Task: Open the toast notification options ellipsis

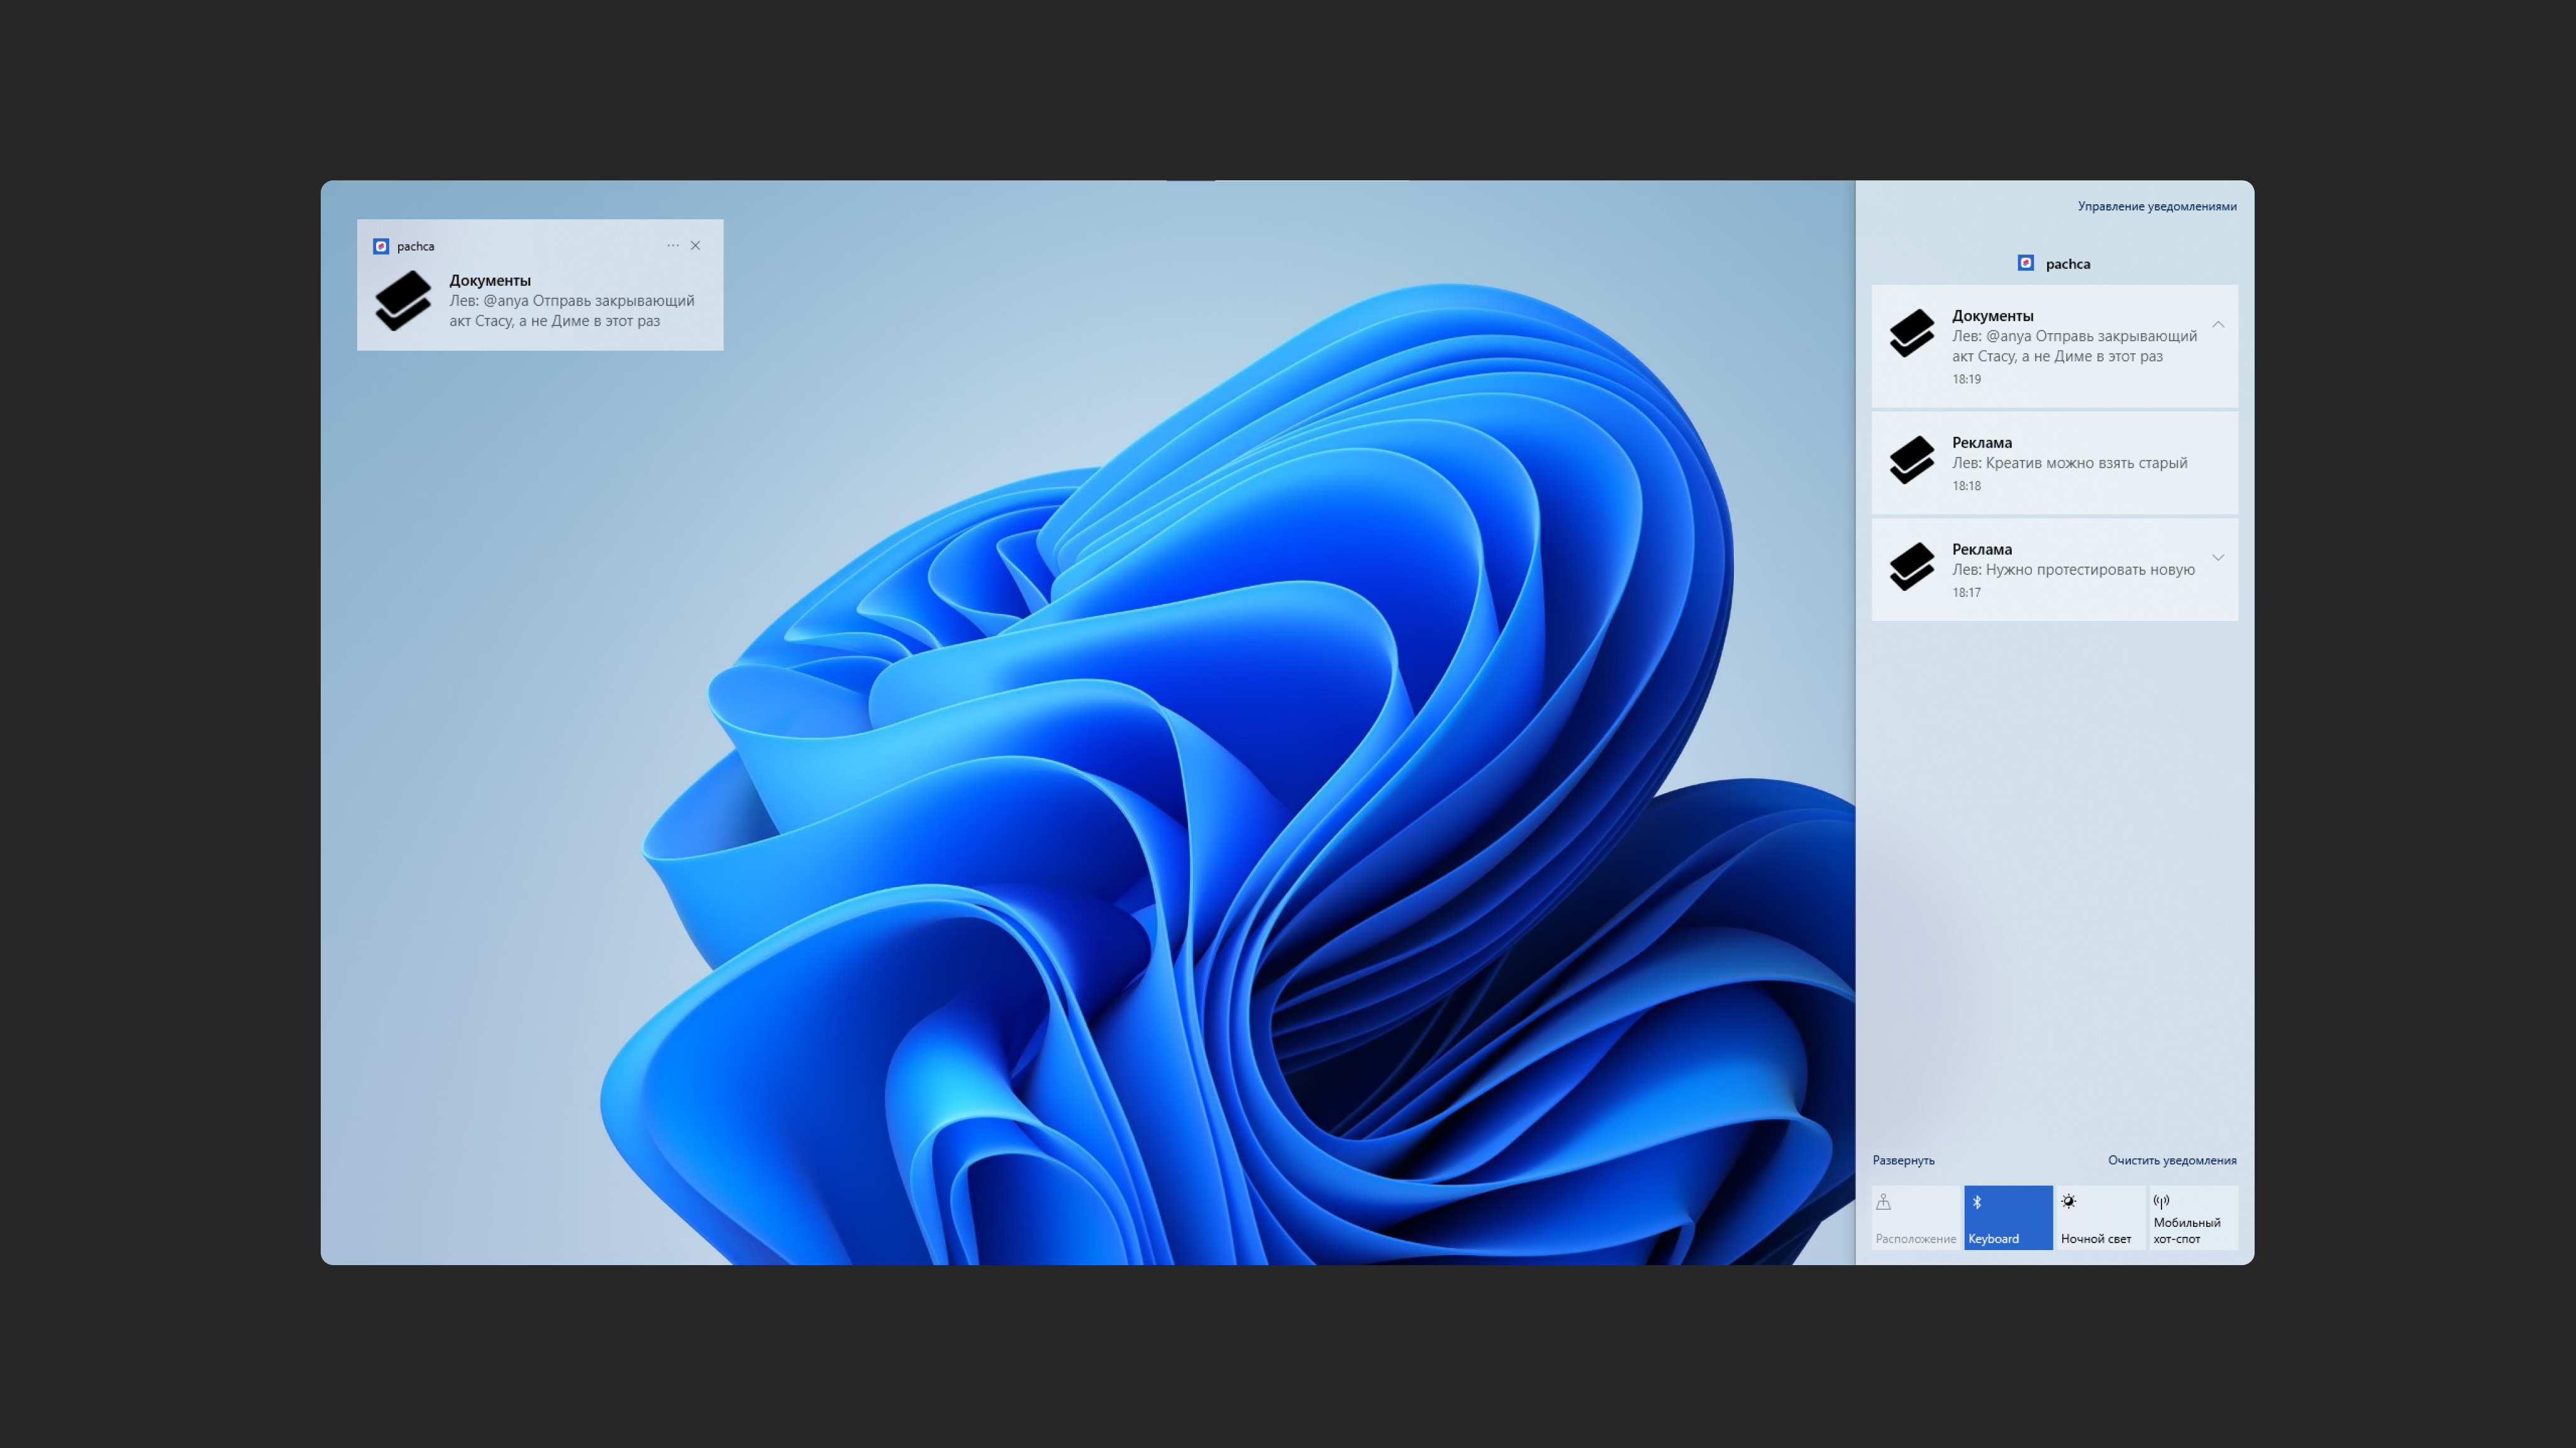Action: [x=673, y=246]
